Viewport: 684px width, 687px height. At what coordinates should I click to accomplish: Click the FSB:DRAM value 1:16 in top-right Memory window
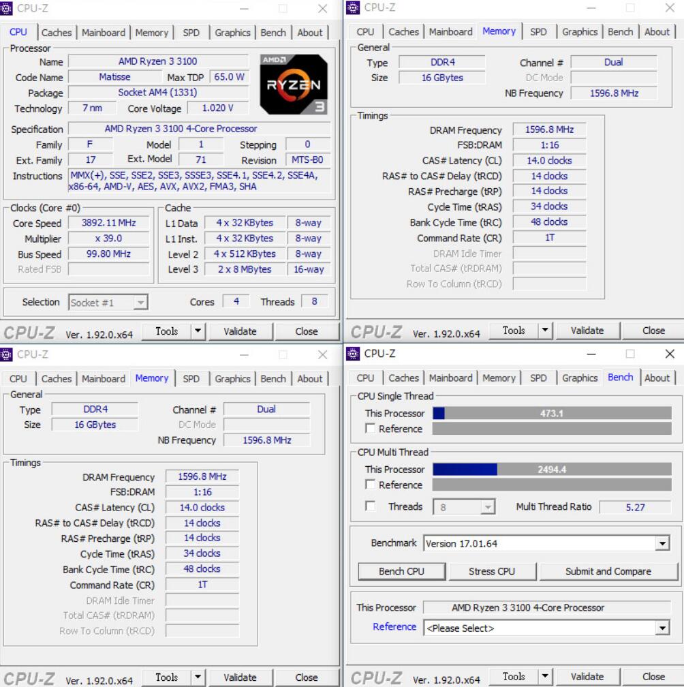pos(550,145)
